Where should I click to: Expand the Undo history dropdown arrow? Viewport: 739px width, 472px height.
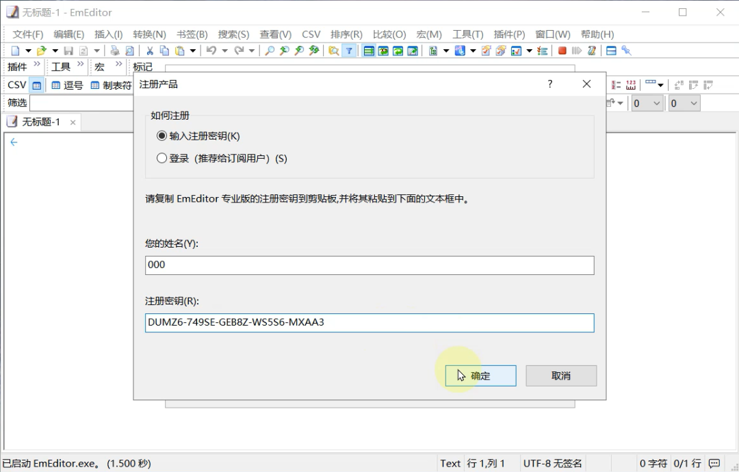[x=225, y=51]
